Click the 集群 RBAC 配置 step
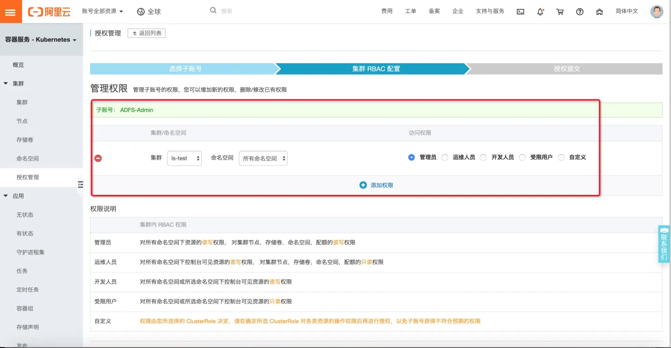This screenshot has height=348, width=671. (x=376, y=68)
